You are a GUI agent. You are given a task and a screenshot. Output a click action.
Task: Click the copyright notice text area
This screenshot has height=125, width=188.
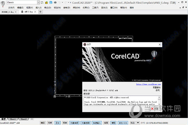121,101
